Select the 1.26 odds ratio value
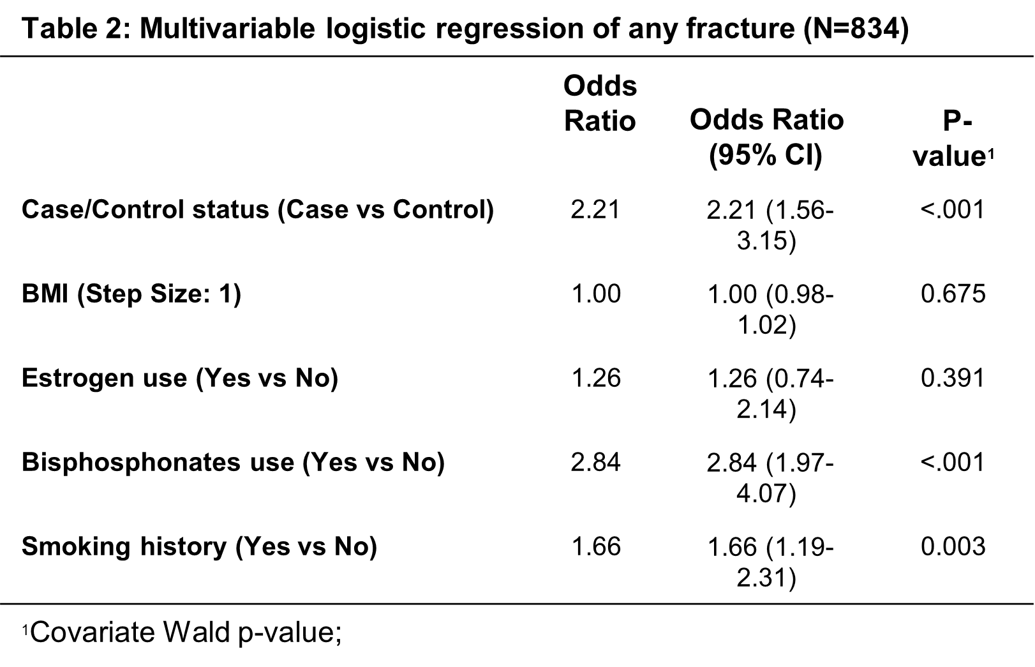The width and height of the screenshot is (1035, 667). pyautogui.click(x=595, y=378)
